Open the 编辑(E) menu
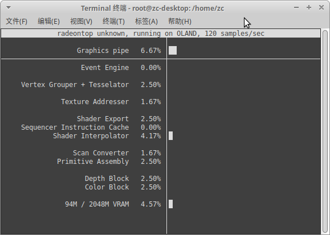 [x=48, y=22]
